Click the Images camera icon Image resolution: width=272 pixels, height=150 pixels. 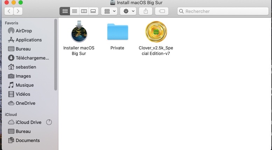click(11, 76)
